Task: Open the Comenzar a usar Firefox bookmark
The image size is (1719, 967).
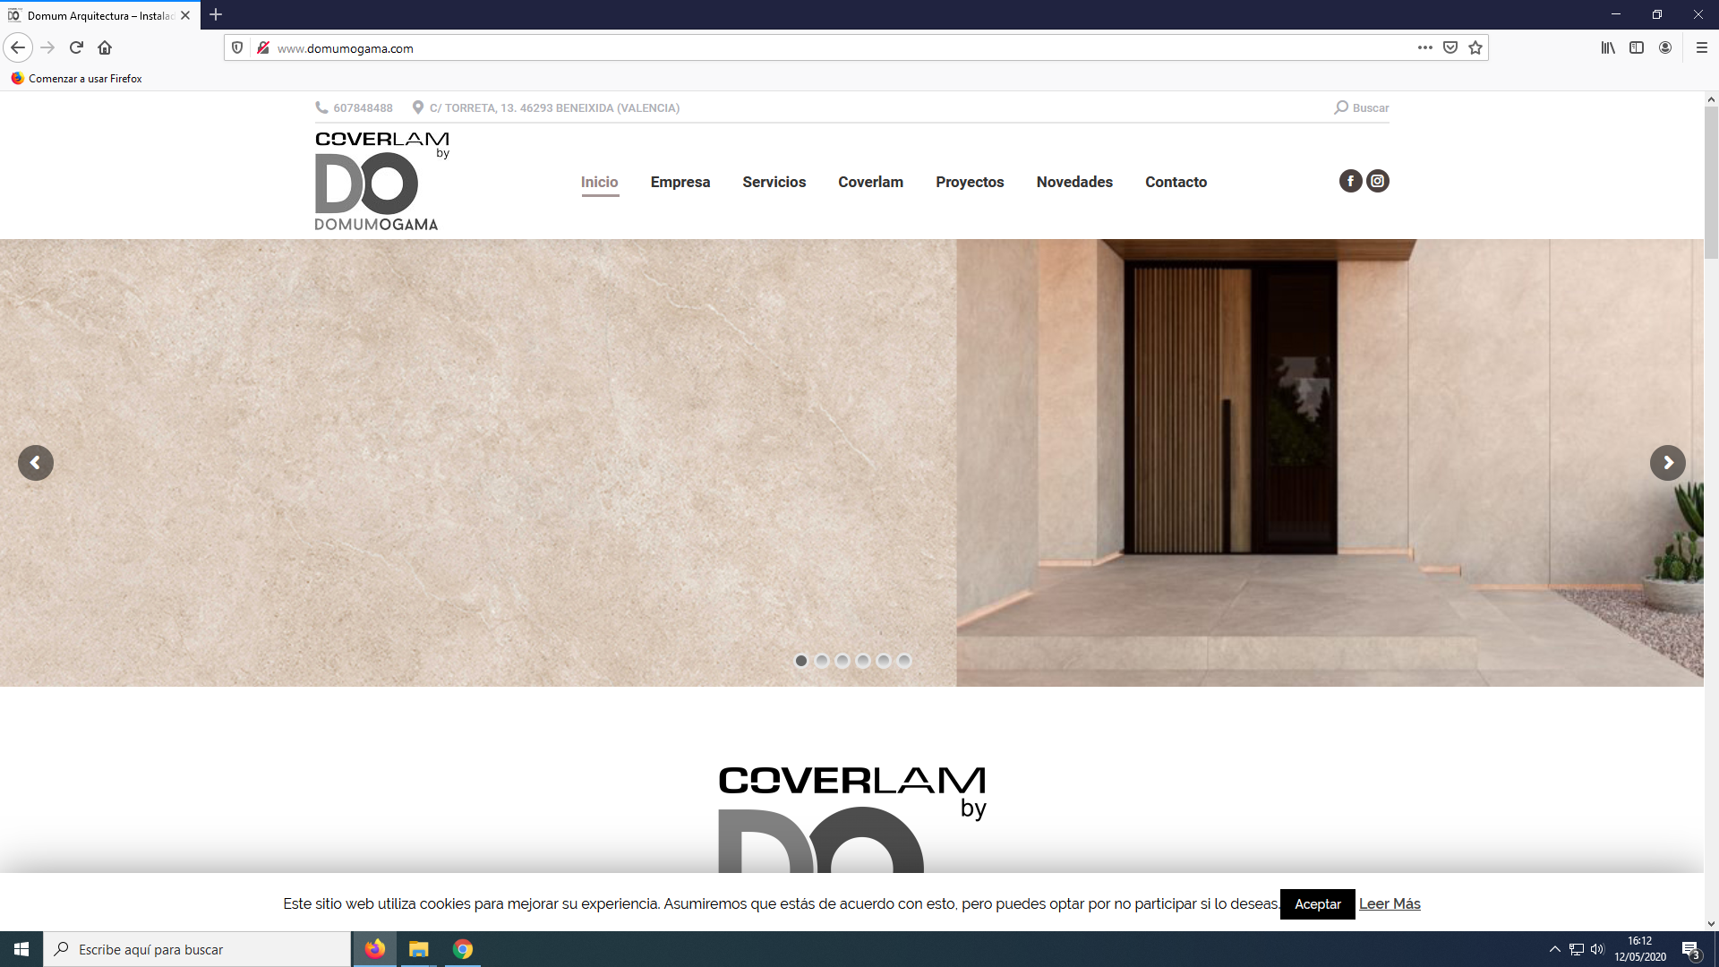Action: click(x=77, y=79)
